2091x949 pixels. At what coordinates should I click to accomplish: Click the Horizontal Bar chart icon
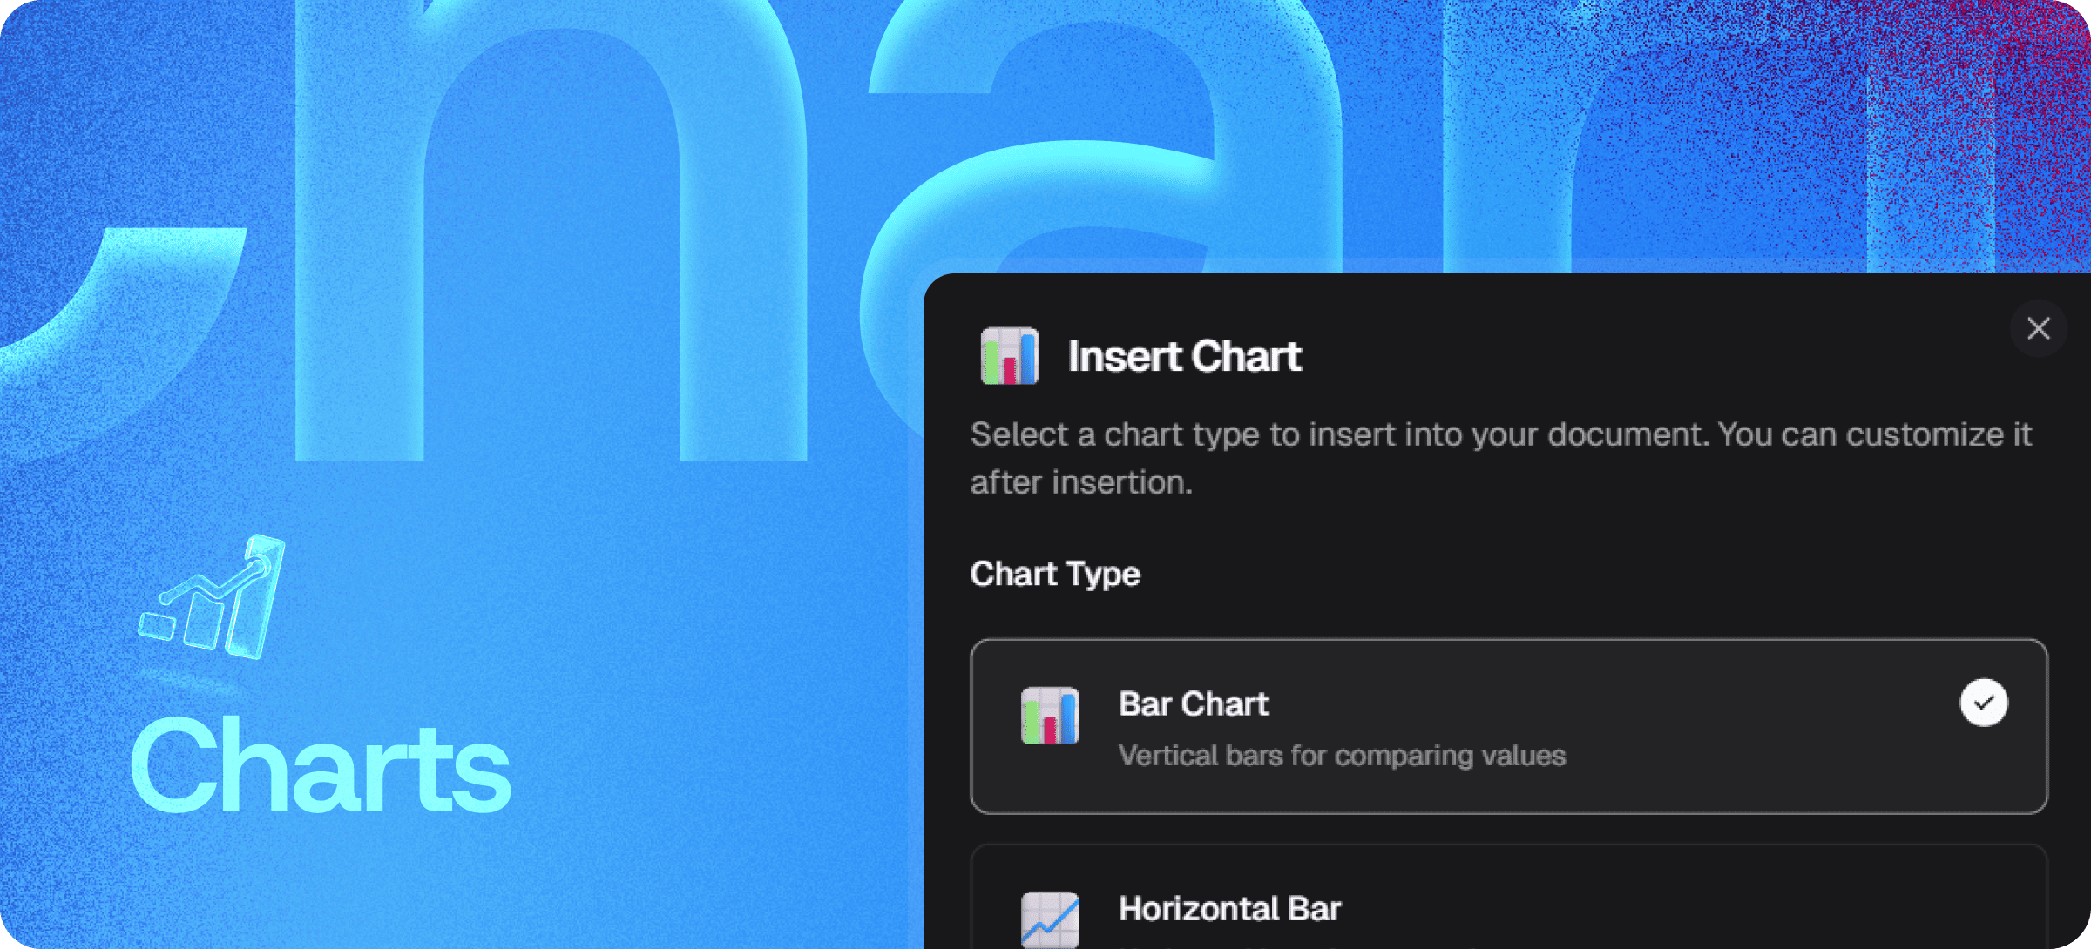click(x=1049, y=919)
